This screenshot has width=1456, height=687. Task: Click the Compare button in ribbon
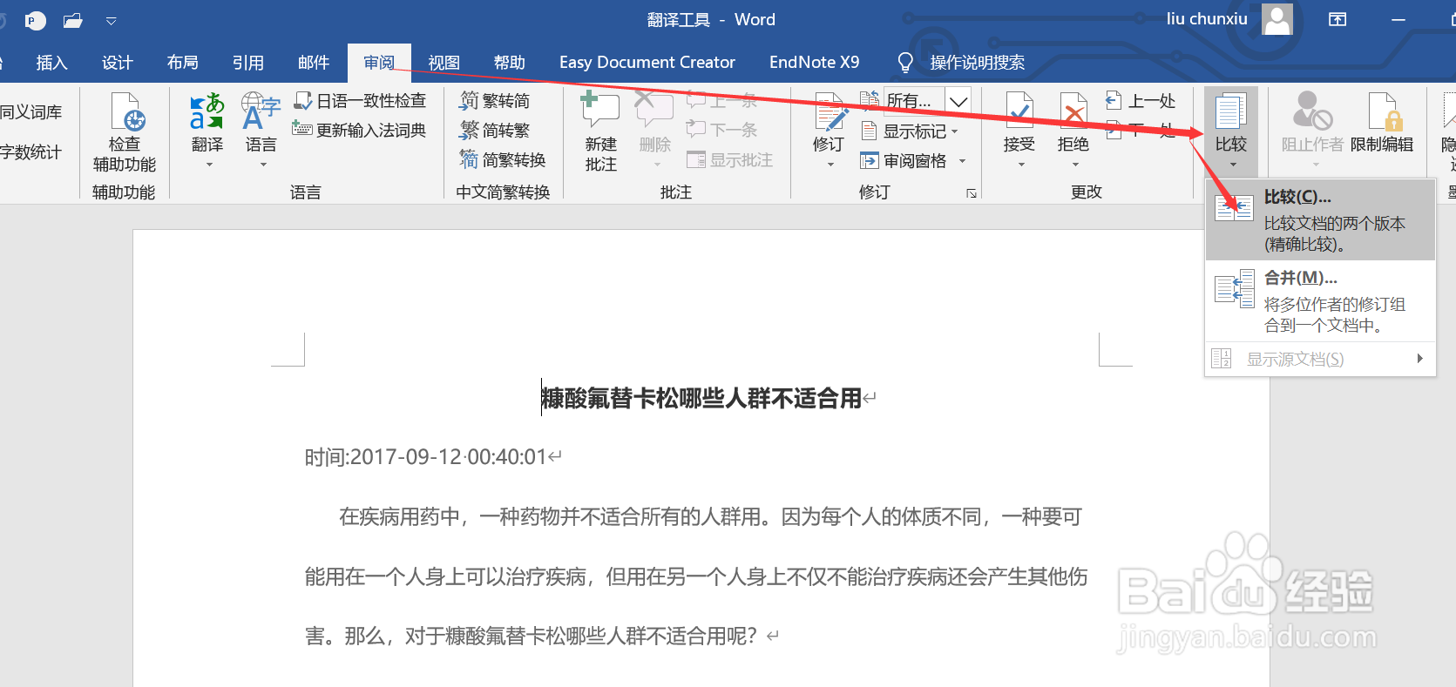(1231, 131)
